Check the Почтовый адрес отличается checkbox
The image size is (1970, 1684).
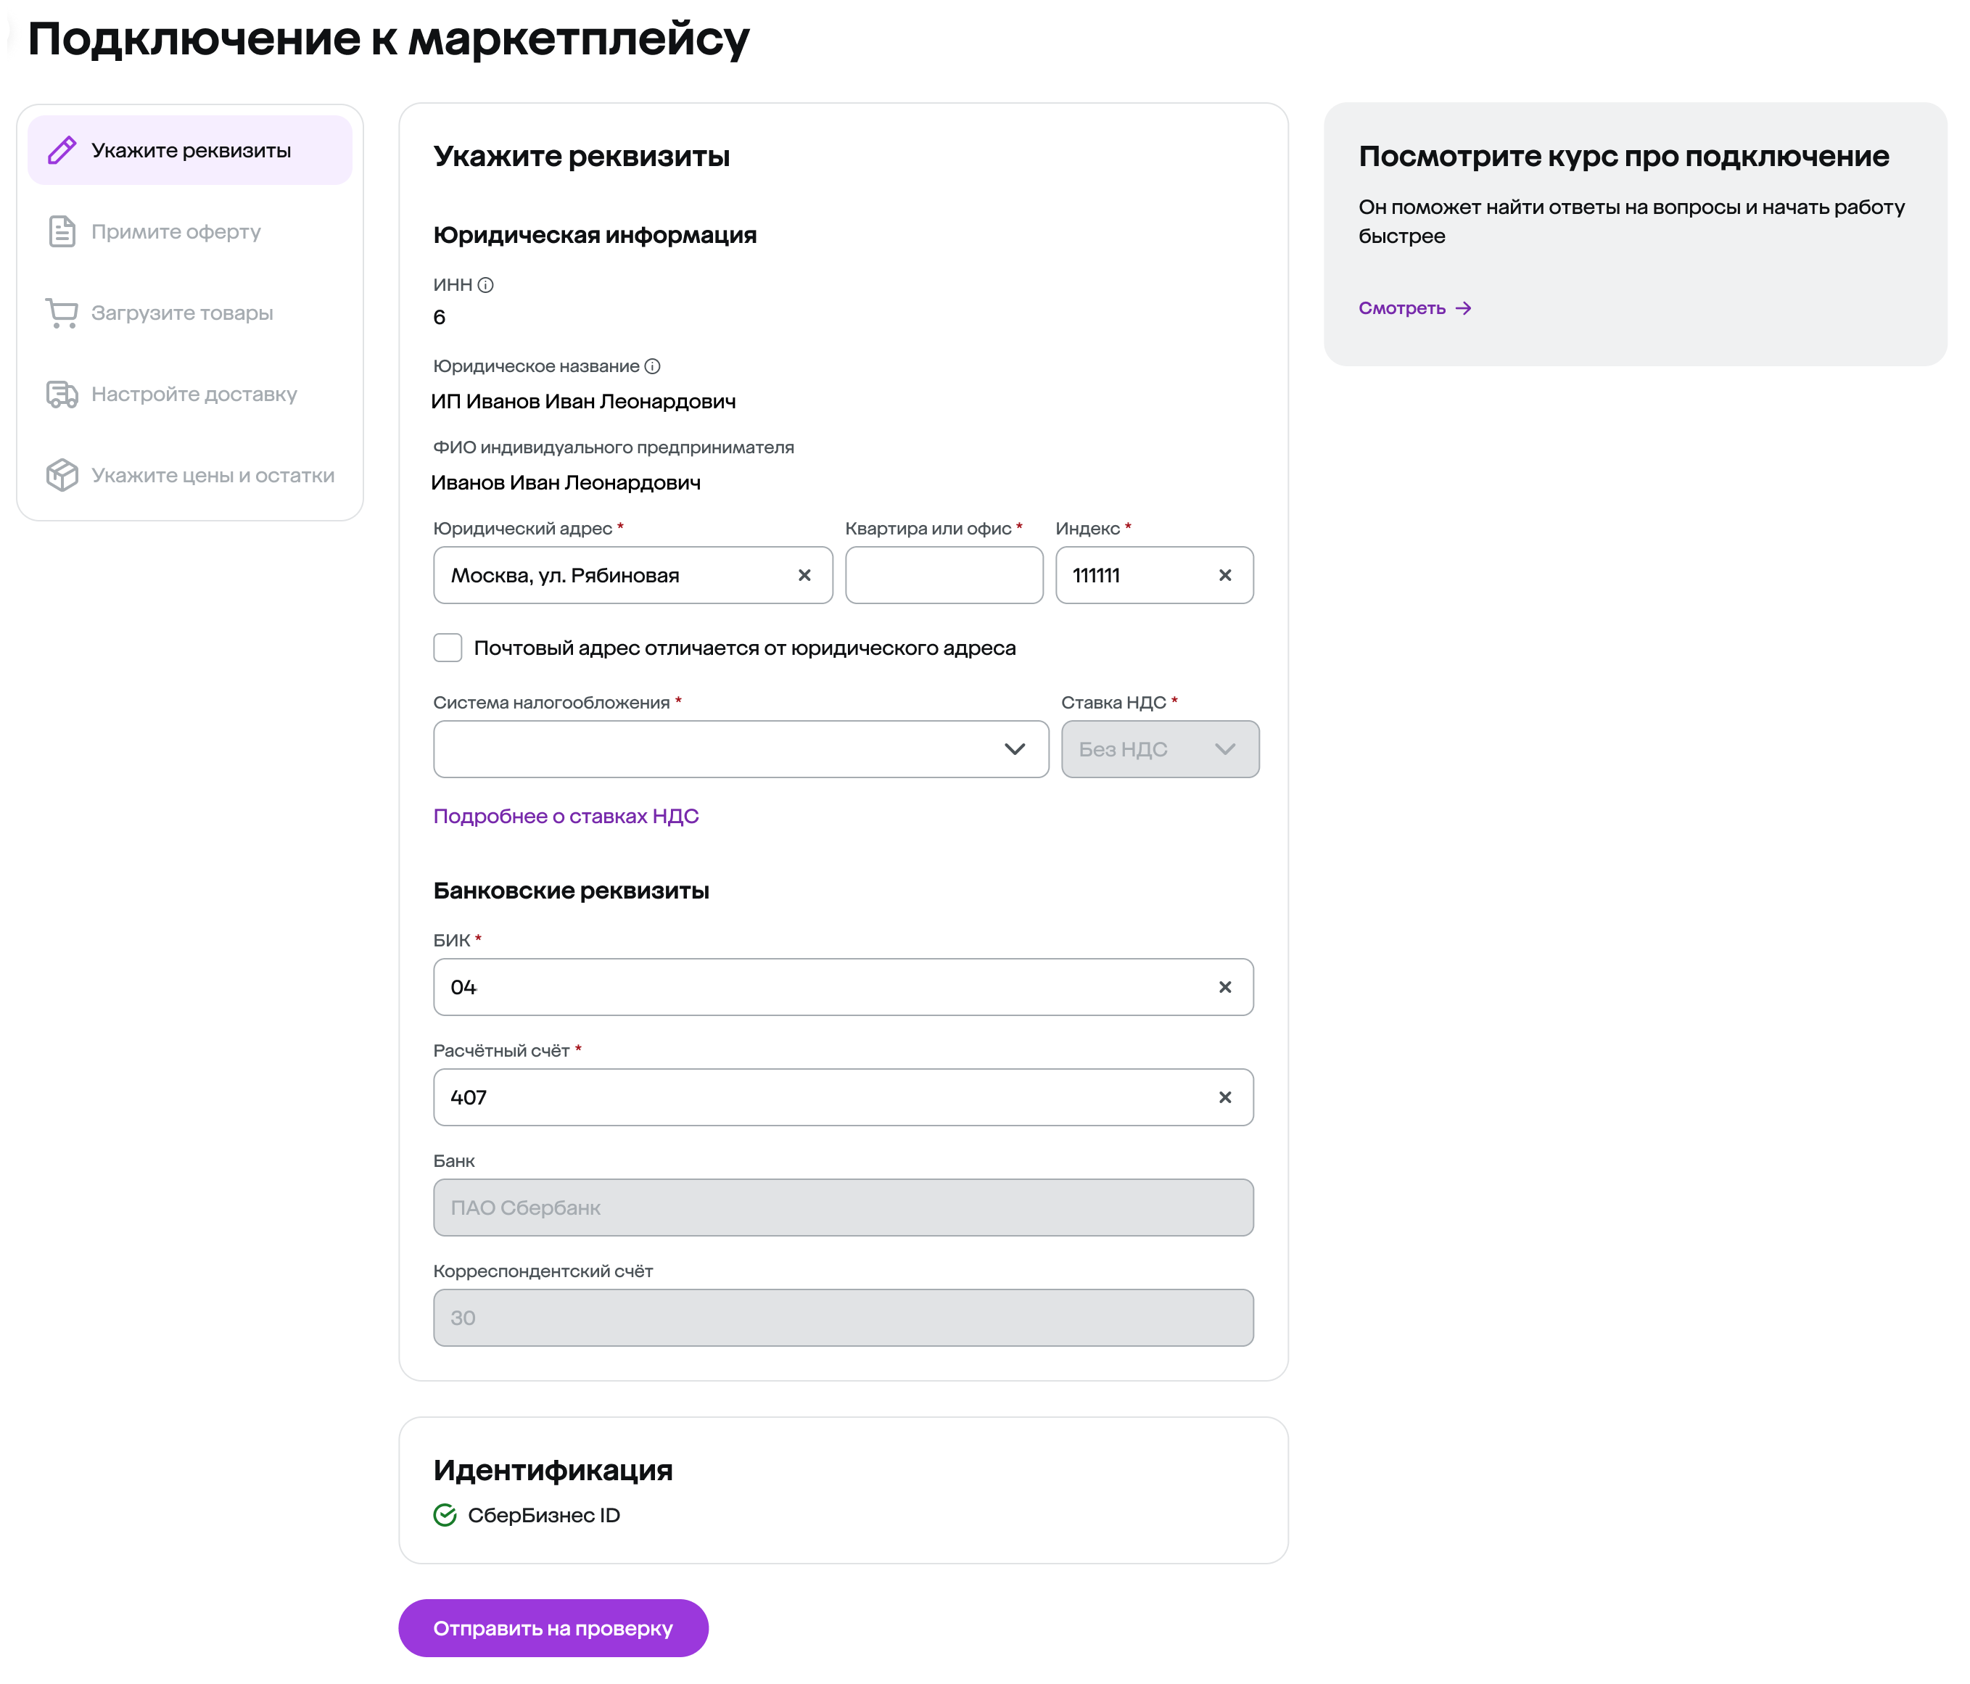click(448, 648)
